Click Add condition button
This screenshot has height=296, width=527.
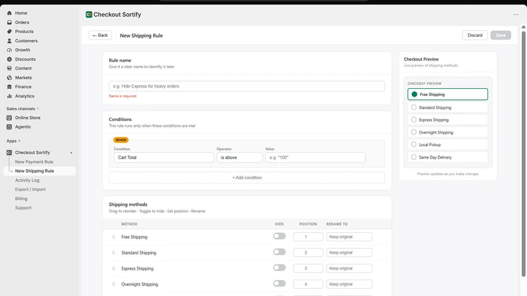click(247, 178)
